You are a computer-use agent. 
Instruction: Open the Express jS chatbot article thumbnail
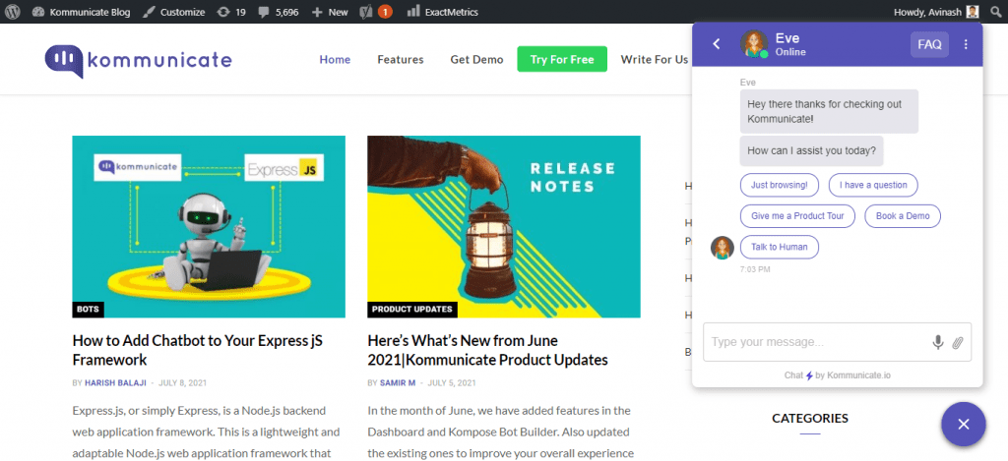(x=209, y=227)
